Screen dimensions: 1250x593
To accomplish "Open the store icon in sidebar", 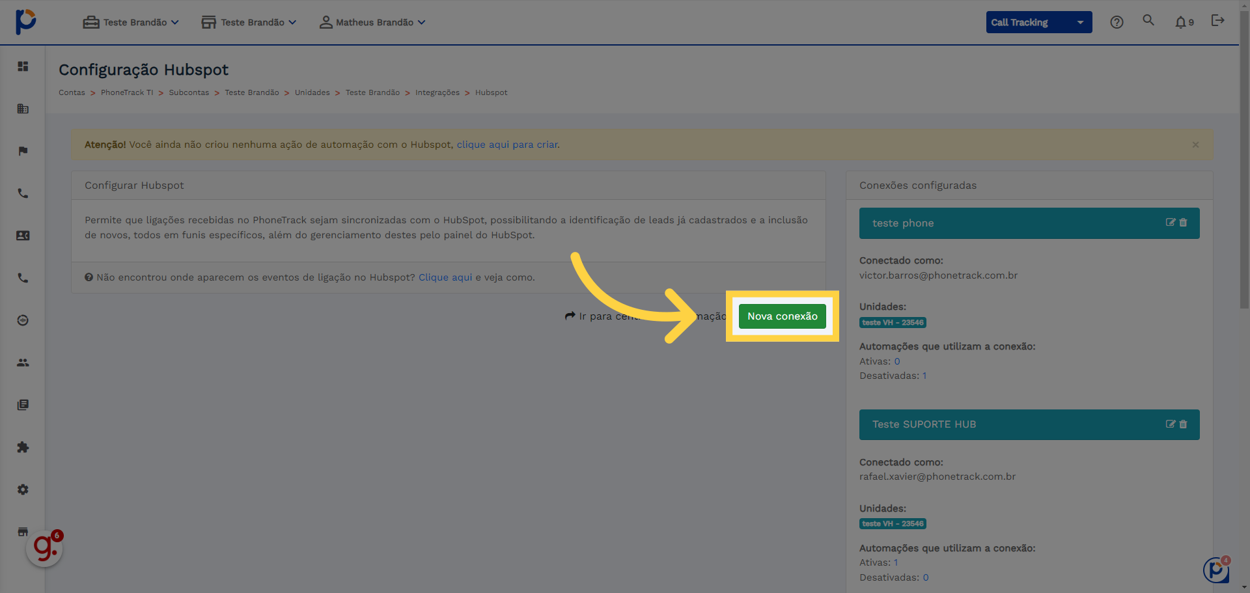I will [x=23, y=531].
